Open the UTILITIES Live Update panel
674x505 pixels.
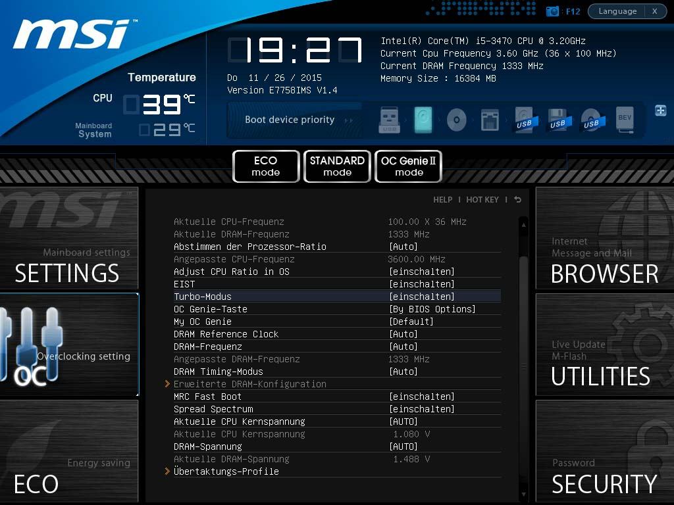tap(604, 345)
